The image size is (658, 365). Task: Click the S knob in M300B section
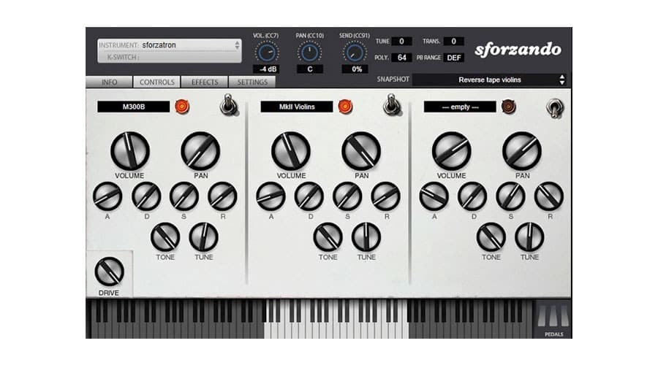point(184,196)
